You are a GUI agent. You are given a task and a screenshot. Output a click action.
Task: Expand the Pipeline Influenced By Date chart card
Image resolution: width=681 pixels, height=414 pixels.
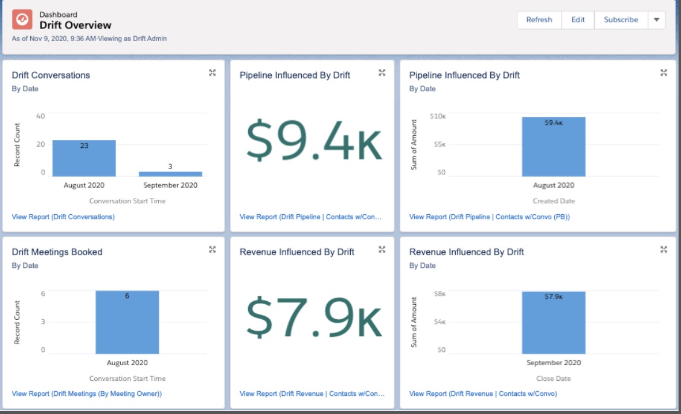(663, 72)
